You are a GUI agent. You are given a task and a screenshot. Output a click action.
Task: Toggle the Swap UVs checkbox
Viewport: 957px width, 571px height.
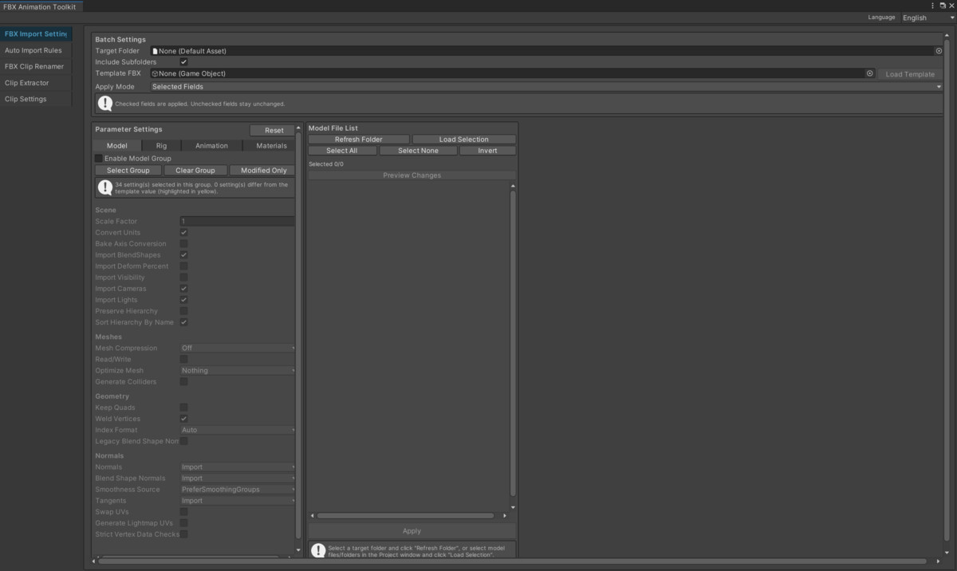(183, 512)
